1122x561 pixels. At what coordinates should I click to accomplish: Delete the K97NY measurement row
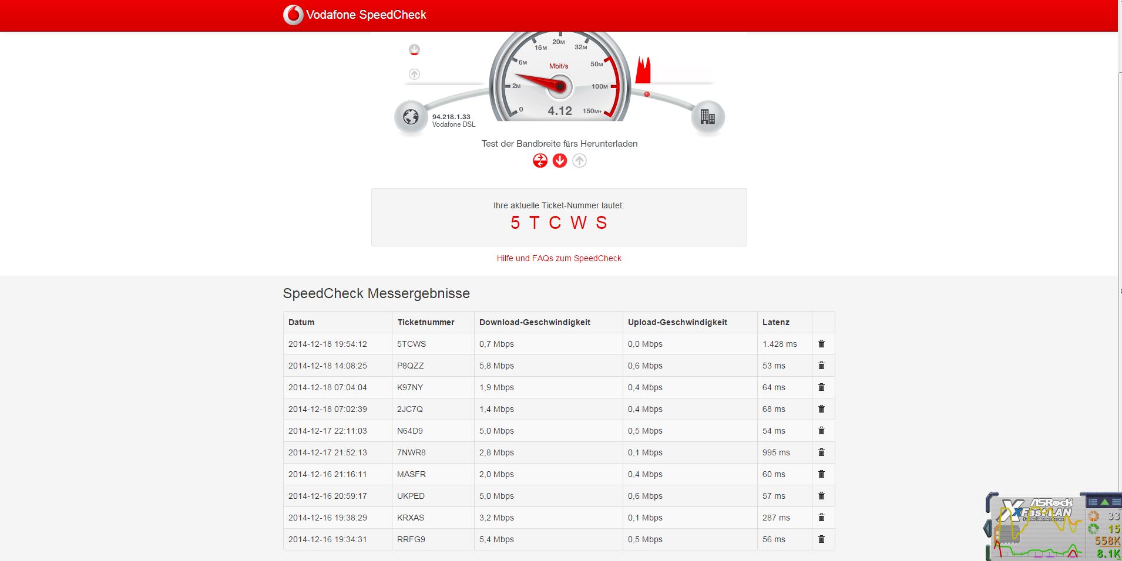tap(821, 387)
